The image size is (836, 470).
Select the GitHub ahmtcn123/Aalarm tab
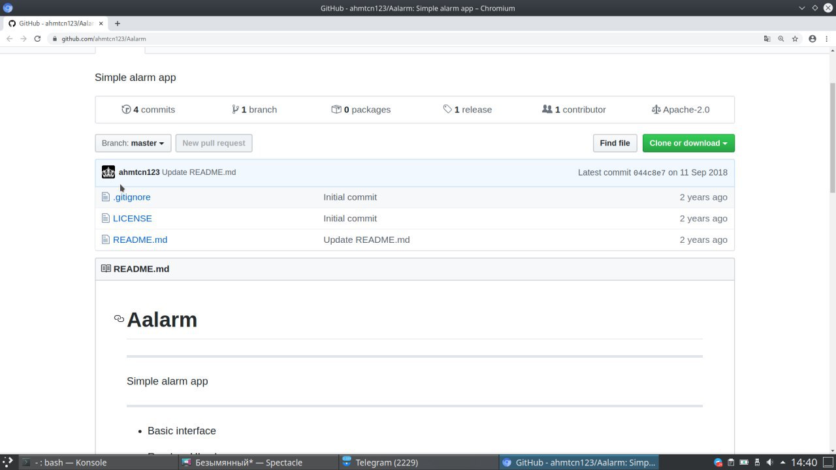coord(56,23)
